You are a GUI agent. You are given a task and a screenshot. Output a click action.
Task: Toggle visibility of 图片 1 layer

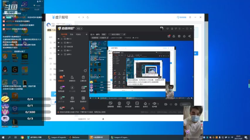(58, 50)
